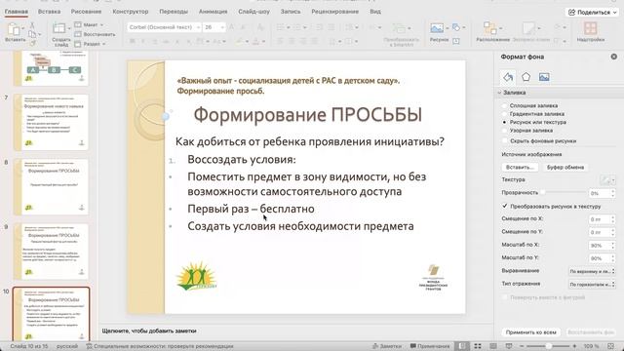624x351 pixels.
Task: Select slide 8 thumbnail
Action: pyautogui.click(x=52, y=186)
